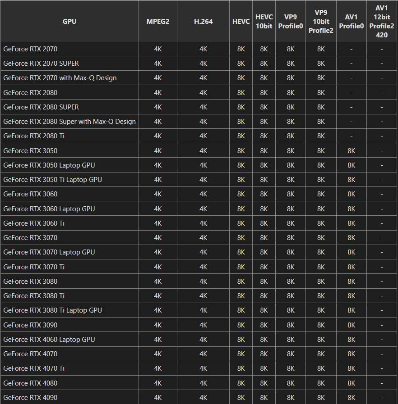Select the GeForce RTX 3080 row name
398x404 pixels.
30,281
